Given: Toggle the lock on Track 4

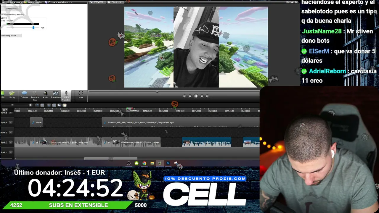Looking at the screenshot, I should pos(11,122).
